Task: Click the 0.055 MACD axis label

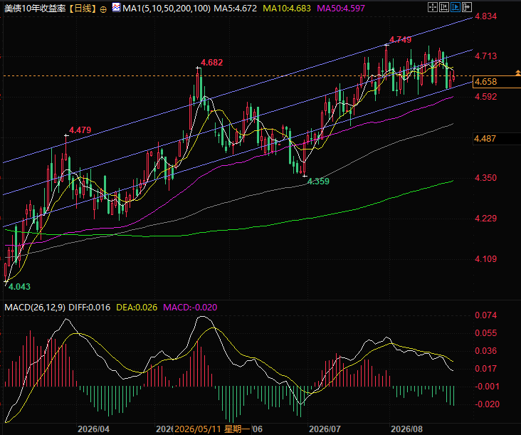Action: (486, 333)
